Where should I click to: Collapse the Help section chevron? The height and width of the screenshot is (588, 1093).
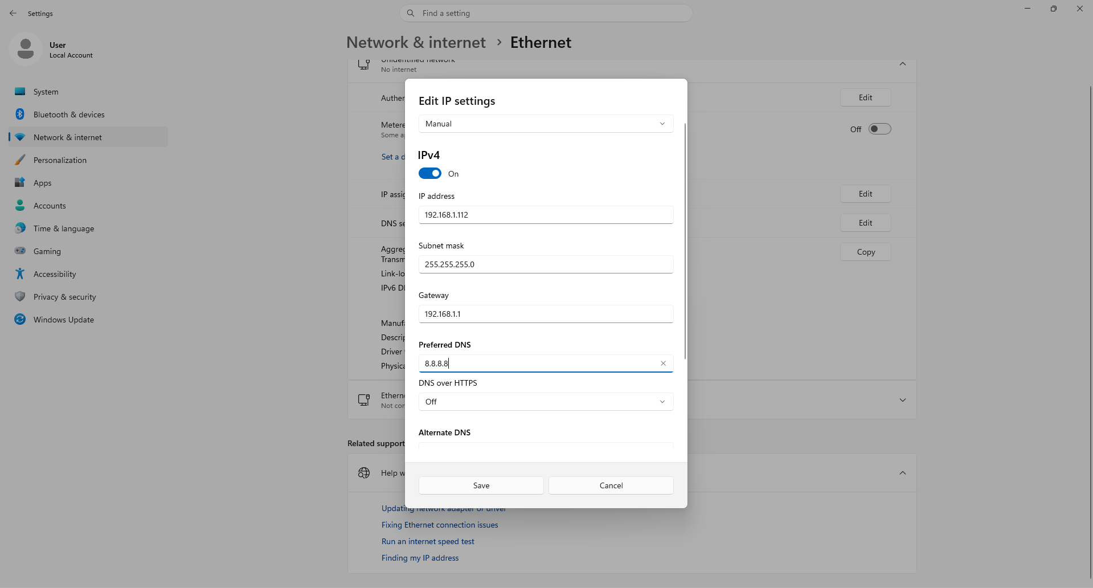(x=903, y=473)
